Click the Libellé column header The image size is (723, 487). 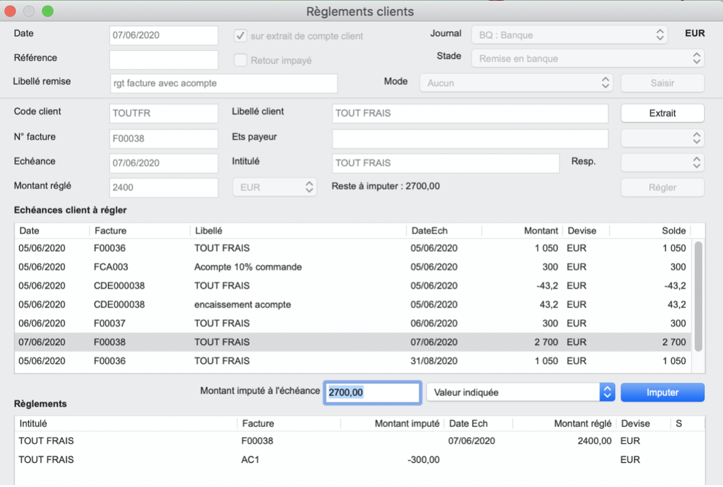[298, 230]
